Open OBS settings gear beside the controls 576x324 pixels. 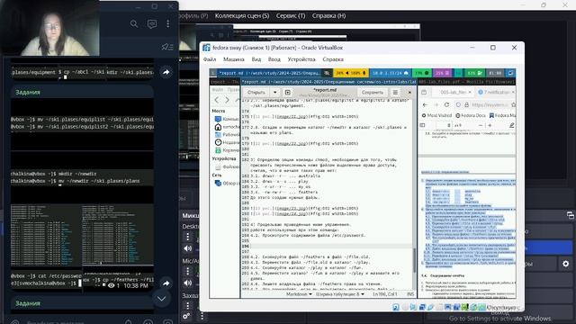tap(565, 264)
